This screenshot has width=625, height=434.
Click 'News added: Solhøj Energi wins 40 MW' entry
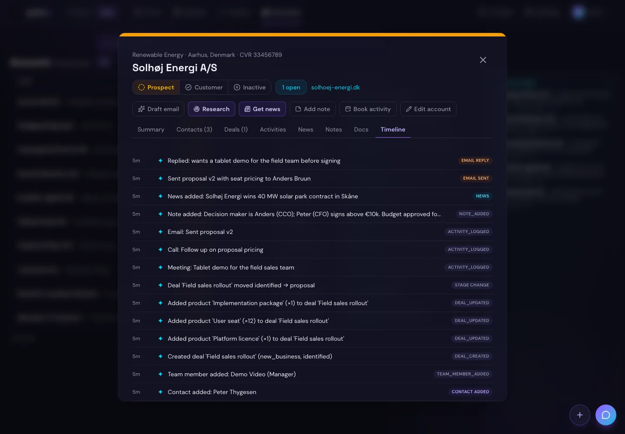263,196
